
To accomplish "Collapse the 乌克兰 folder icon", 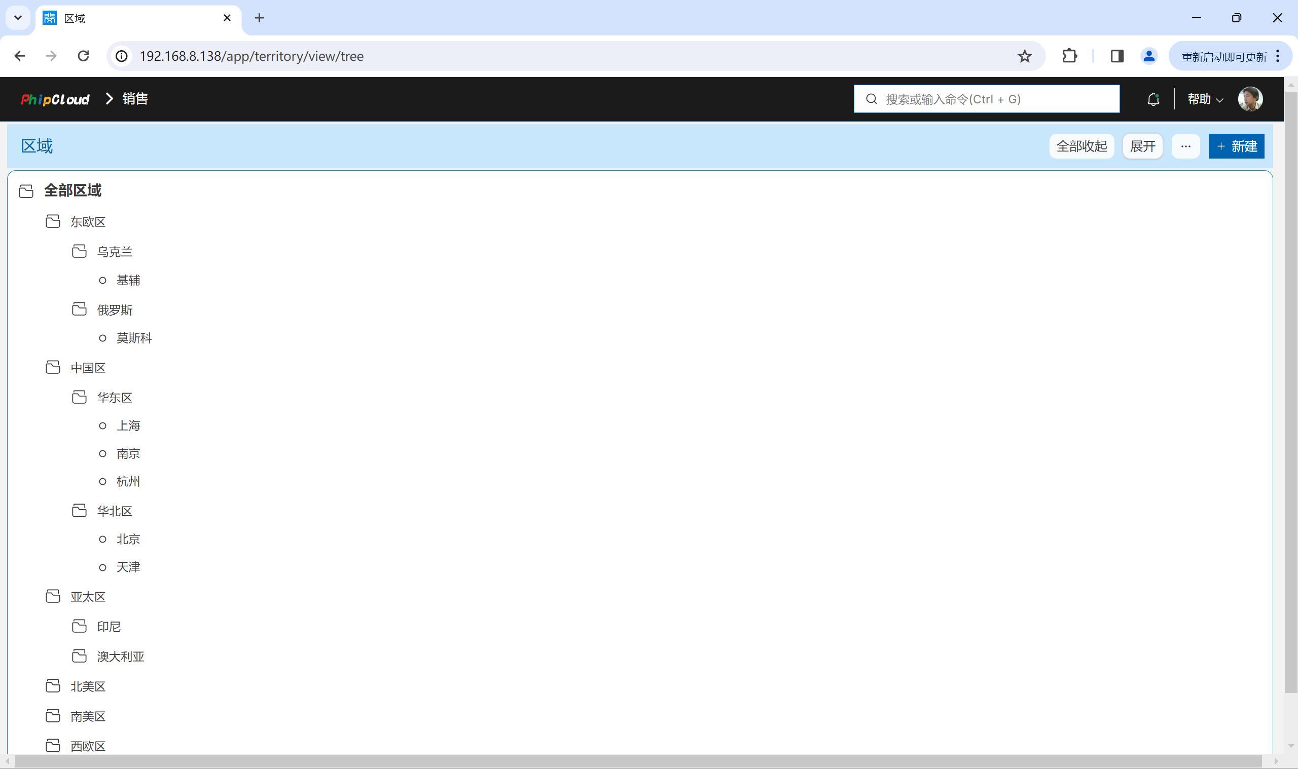I will click(79, 252).
